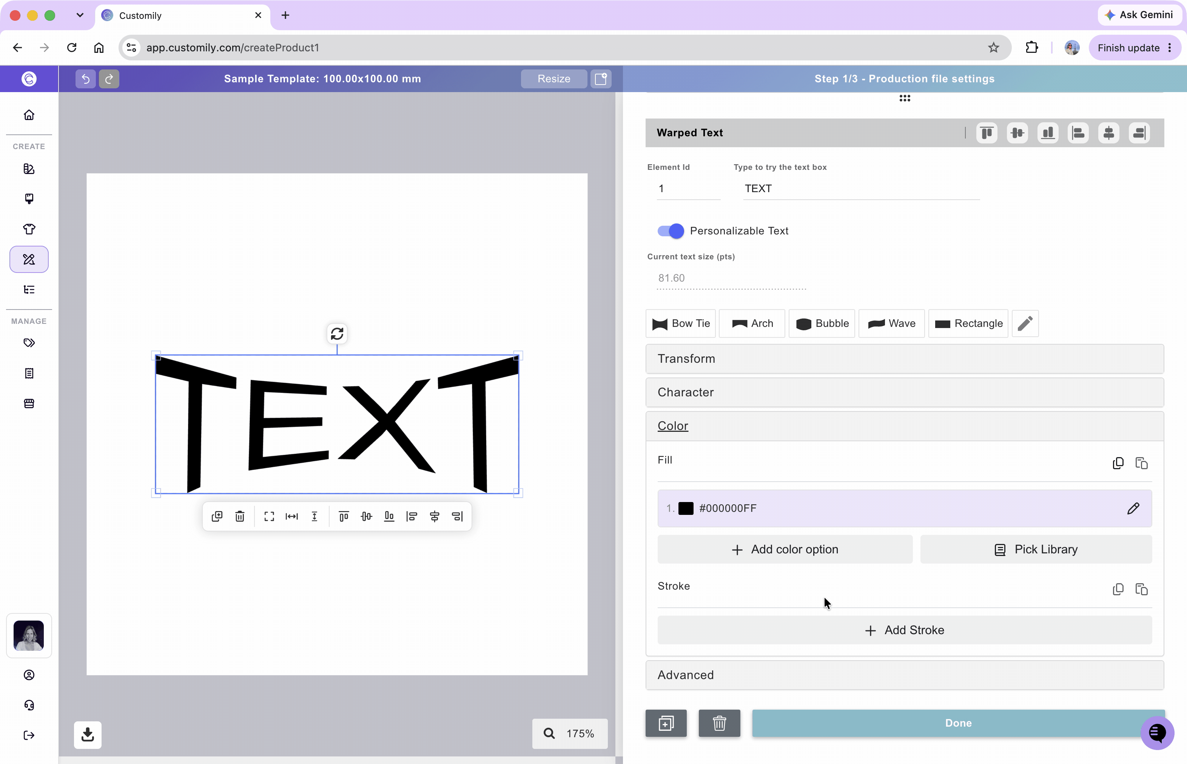Copy the Fill colors
This screenshot has height=764, width=1187.
pos(1118,463)
